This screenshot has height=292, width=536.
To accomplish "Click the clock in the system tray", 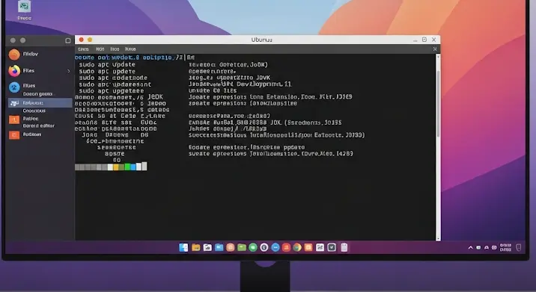I will (x=505, y=248).
